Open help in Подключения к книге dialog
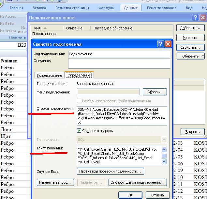Screen dimensions: 207x199 195,17
